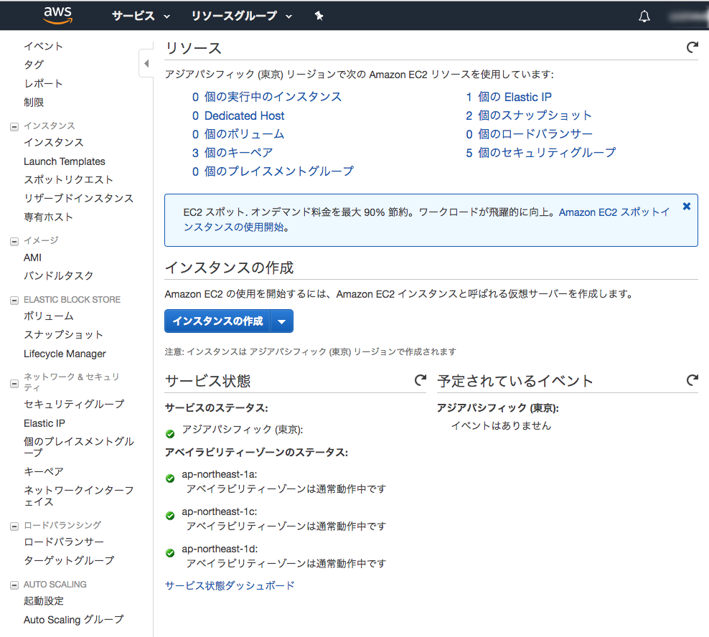Select ロードバランサー in sidebar
Screen dimensions: 709x637
[x=64, y=542]
